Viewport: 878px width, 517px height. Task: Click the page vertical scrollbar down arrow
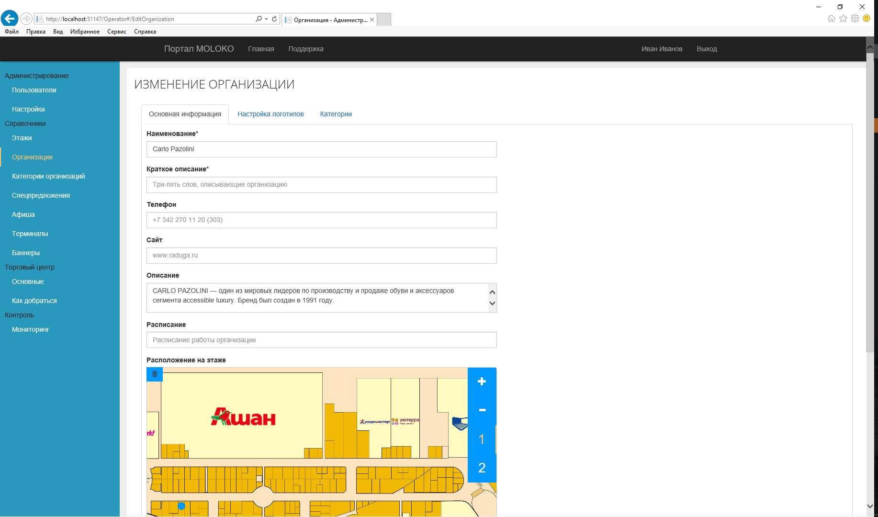pyautogui.click(x=870, y=506)
